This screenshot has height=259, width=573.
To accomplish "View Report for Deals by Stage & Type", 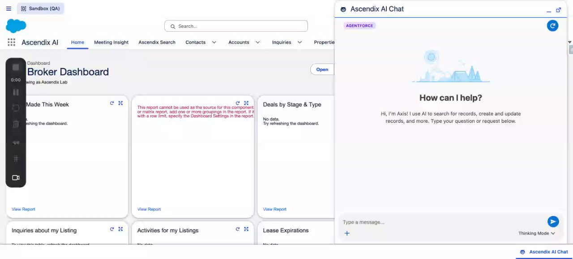I will [x=274, y=209].
